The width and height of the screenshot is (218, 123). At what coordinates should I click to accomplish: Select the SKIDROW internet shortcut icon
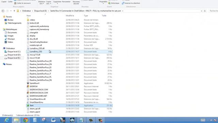[28, 86]
